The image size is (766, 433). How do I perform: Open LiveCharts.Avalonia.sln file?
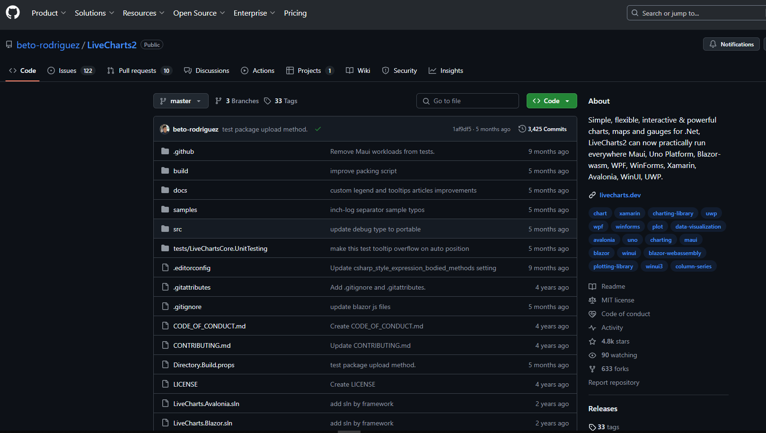point(206,404)
